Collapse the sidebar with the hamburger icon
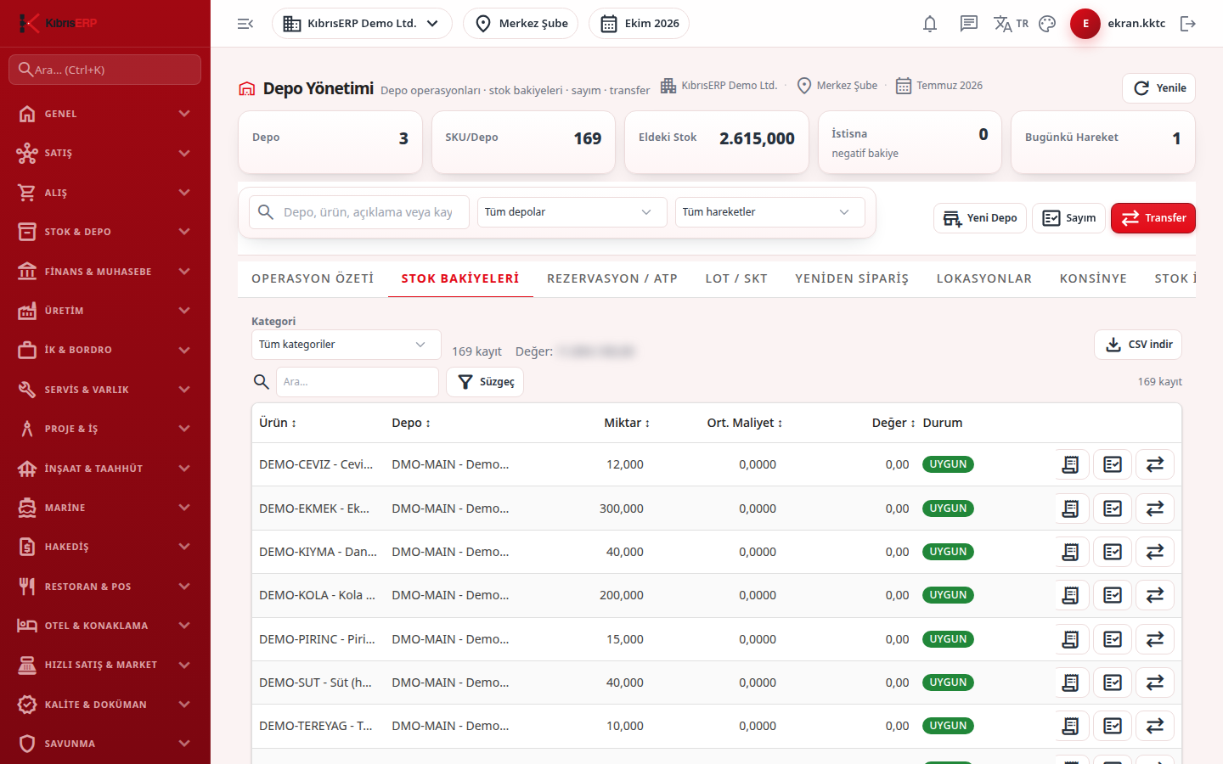Image resolution: width=1223 pixels, height=764 pixels. [245, 24]
